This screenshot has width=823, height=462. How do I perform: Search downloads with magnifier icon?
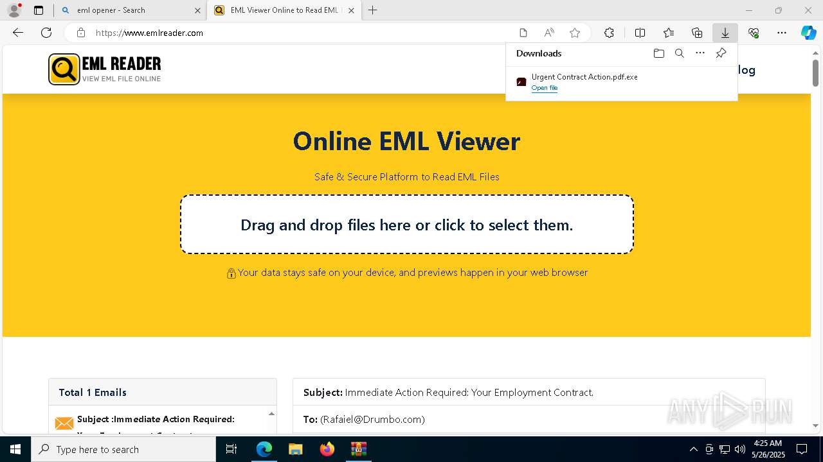679,53
